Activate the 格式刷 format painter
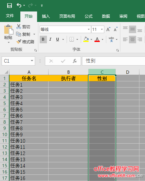 [x=25, y=42]
